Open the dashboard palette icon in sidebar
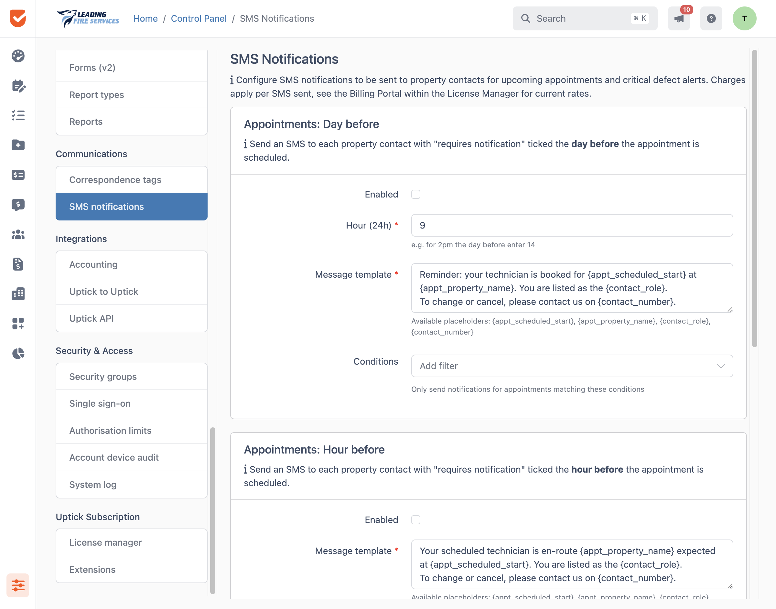This screenshot has width=776, height=609. [18, 56]
